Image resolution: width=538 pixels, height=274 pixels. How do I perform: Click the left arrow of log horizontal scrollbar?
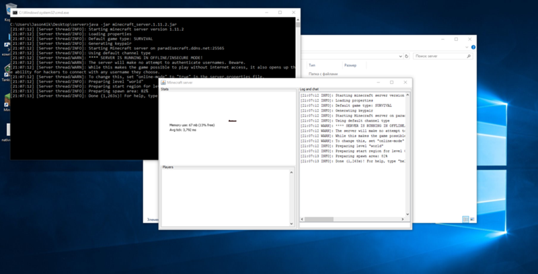click(302, 219)
